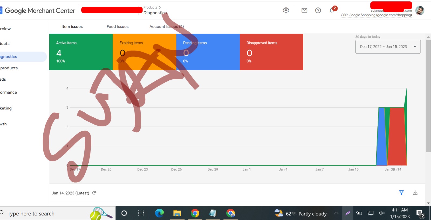Switch to the Account issues tab

[x=166, y=27]
